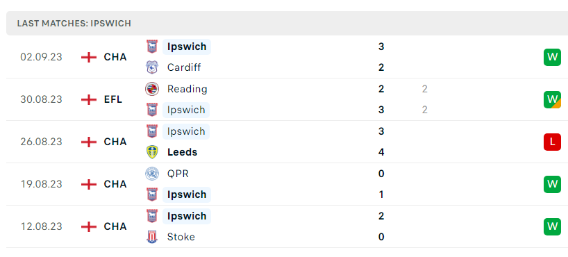Select the QPR team name
568x257 pixels.
tap(178, 174)
